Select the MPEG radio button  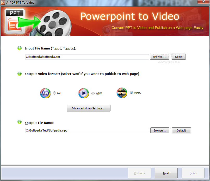pyautogui.click(x=132, y=93)
